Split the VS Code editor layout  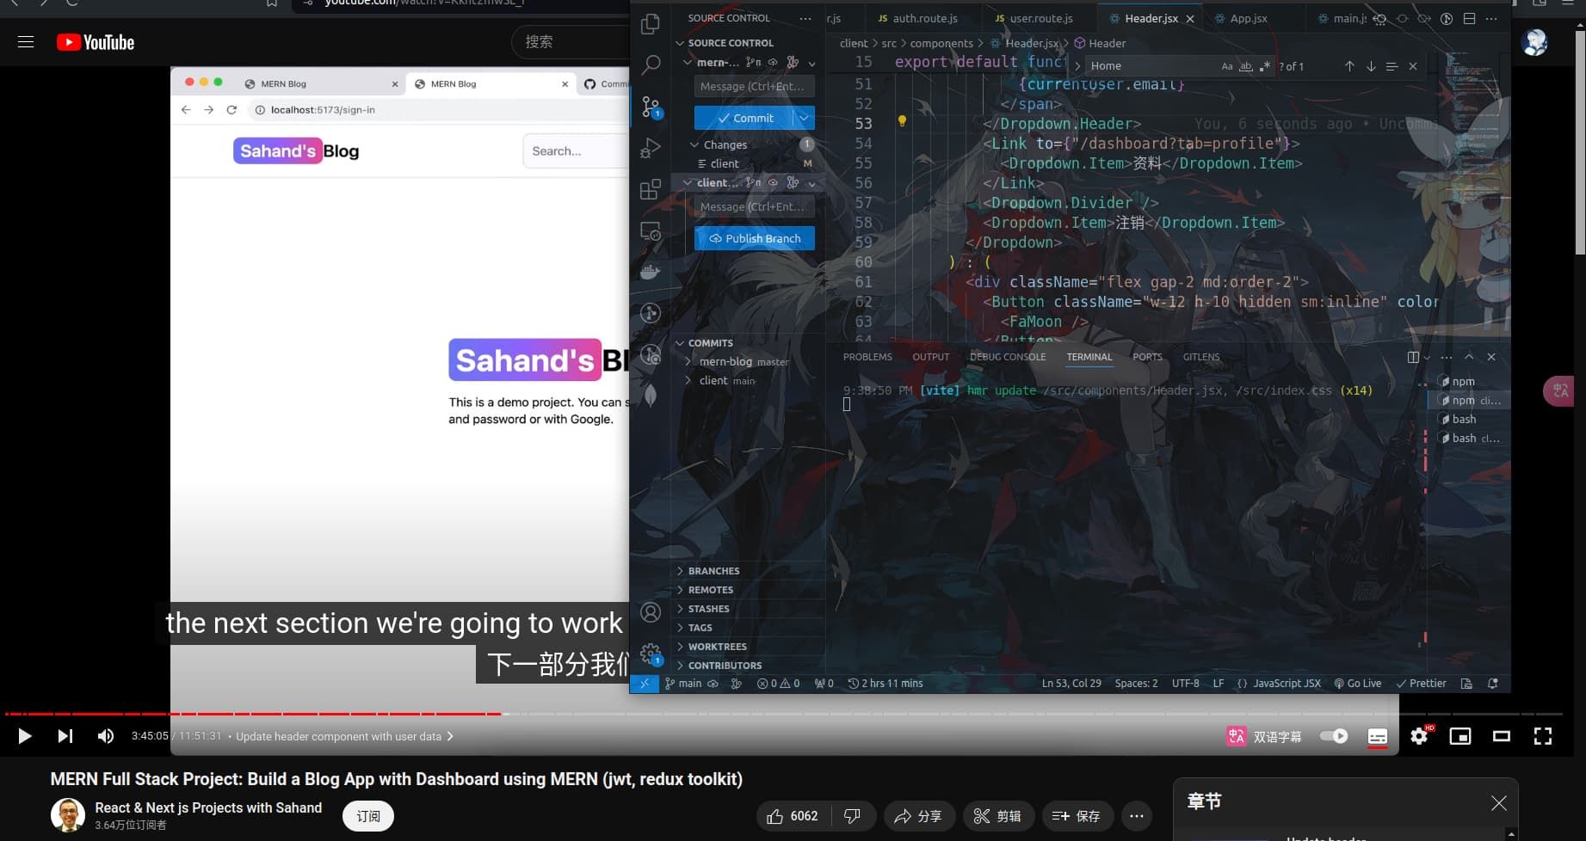point(1469,18)
